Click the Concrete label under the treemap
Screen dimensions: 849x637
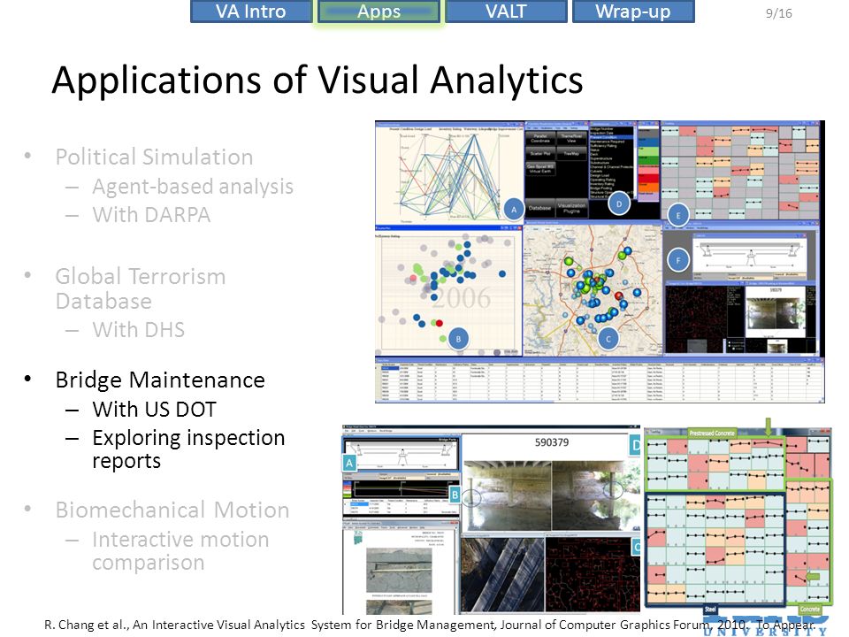tap(809, 610)
